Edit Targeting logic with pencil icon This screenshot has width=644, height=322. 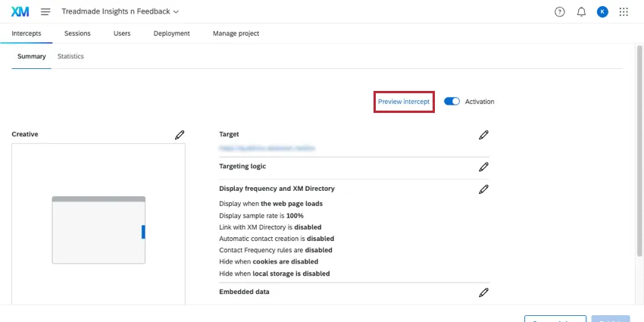click(483, 166)
